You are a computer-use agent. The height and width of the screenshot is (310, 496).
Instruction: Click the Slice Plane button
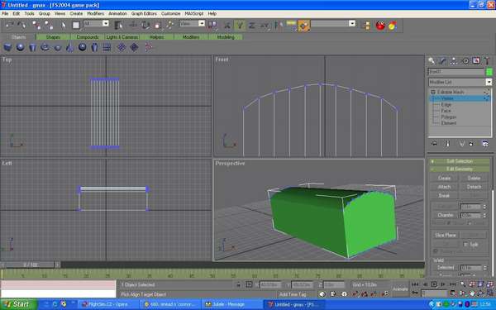pos(445,235)
